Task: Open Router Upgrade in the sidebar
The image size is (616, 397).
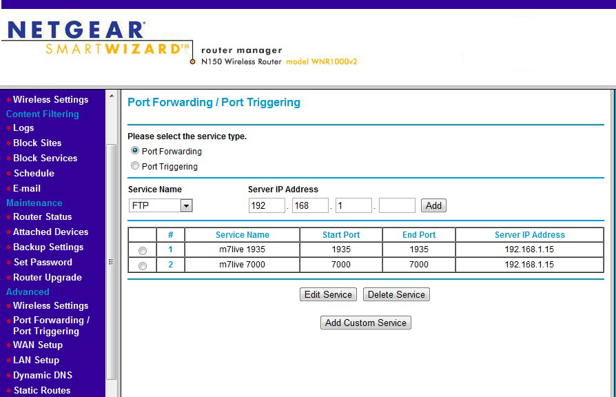Action: [48, 278]
